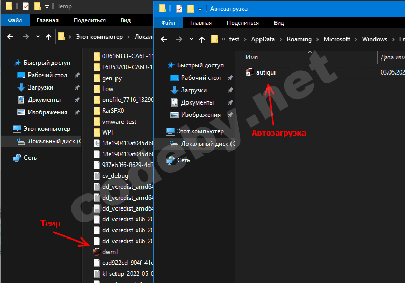The height and width of the screenshot is (283, 405).
Task: Select Изображения in Temp window sidebar
Action: click(x=42, y=112)
